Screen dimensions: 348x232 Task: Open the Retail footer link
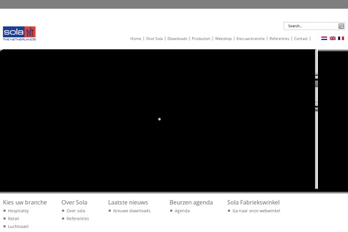click(13, 219)
